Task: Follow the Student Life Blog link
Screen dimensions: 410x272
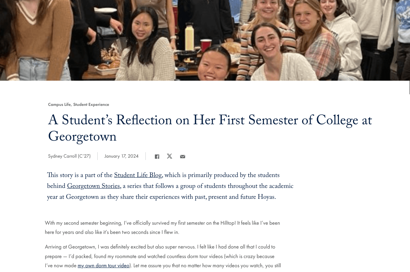Action: point(138,176)
